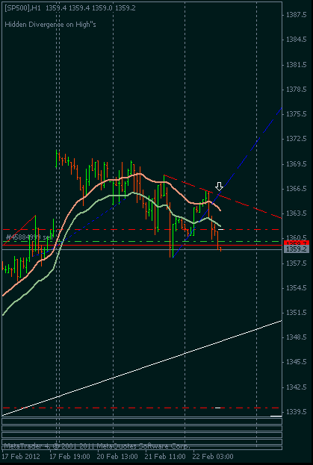Click the '20 Feb 13:00' time axis label

pyautogui.click(x=118, y=456)
